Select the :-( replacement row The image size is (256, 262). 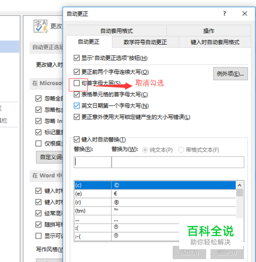(127, 236)
